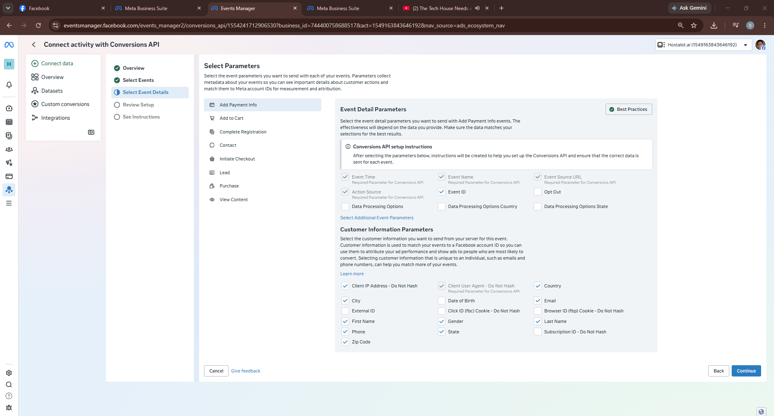
Task: Click the search magnifier in left rail
Action: click(9, 385)
